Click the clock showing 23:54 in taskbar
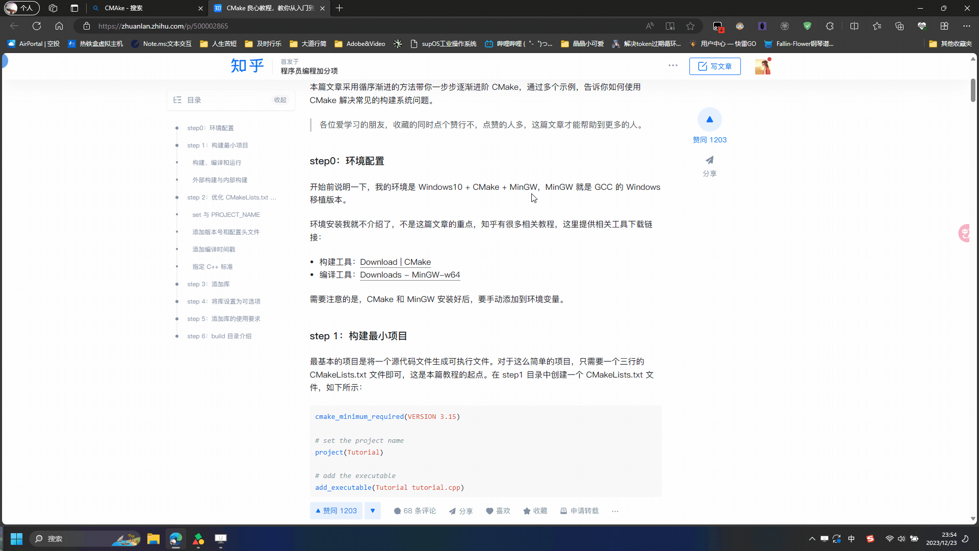 941,539
